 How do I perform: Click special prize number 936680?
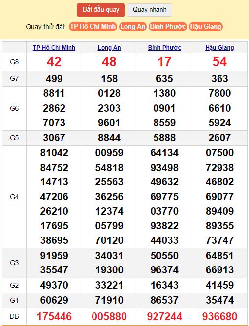(x=219, y=317)
